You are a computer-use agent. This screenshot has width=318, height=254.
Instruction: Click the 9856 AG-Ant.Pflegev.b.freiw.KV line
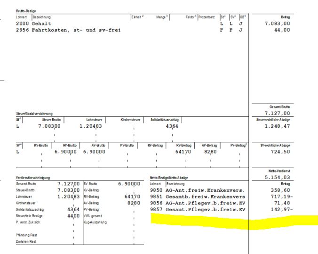pos(198,203)
